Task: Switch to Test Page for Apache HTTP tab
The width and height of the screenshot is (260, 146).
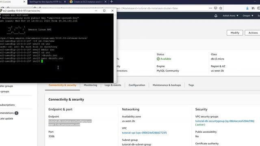Action: point(45,2)
